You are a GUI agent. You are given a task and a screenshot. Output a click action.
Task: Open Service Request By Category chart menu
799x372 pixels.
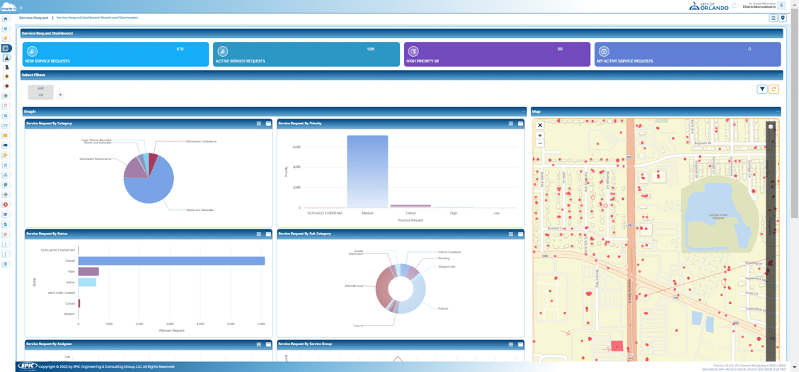tap(259, 124)
